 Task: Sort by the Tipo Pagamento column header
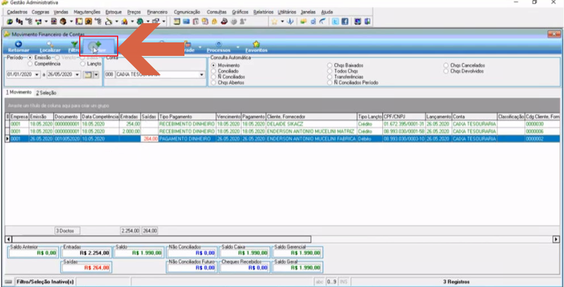point(187,117)
